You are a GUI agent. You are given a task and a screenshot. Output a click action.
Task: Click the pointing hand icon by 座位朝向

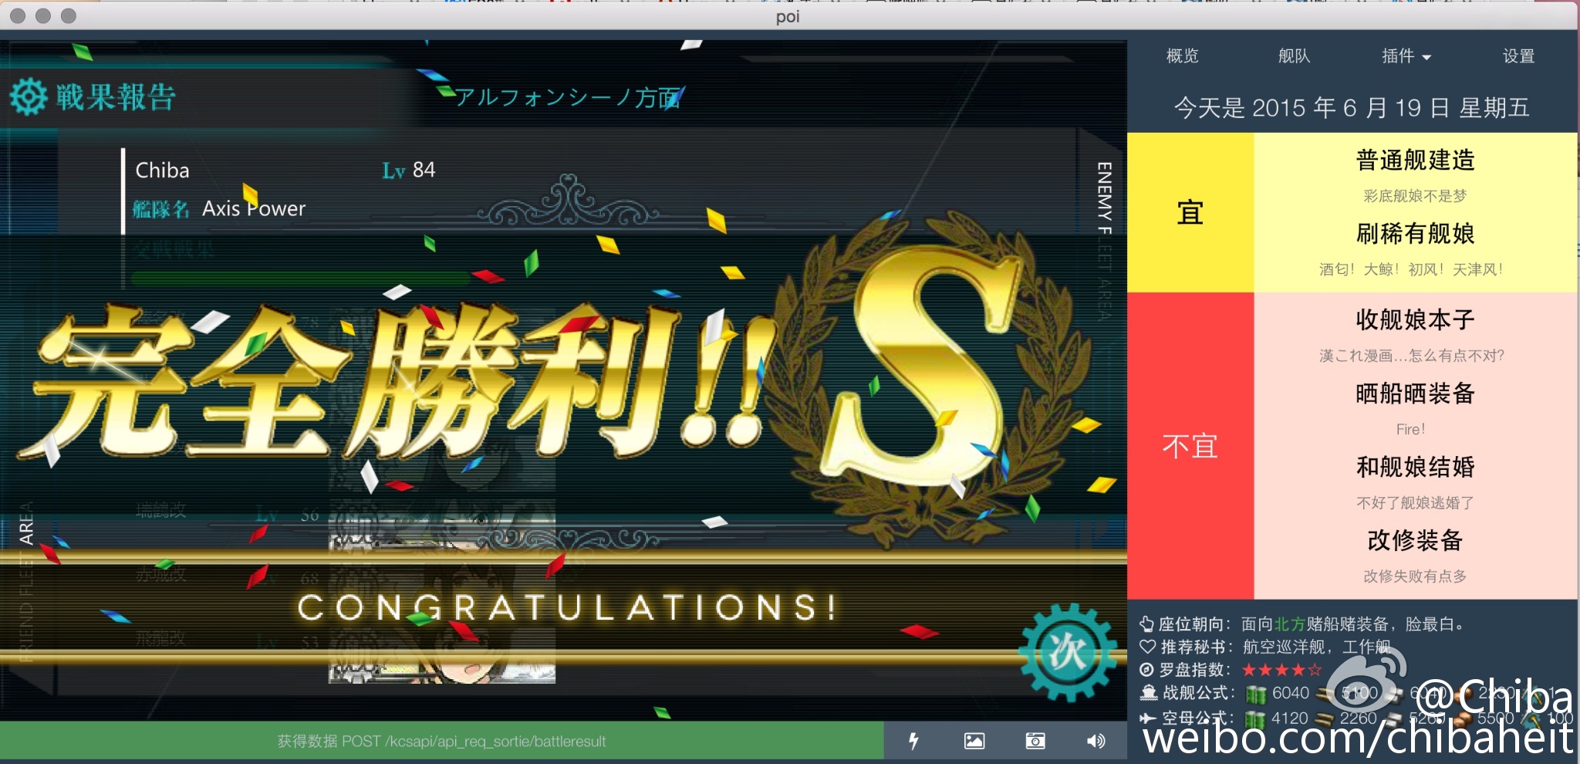(x=1147, y=624)
